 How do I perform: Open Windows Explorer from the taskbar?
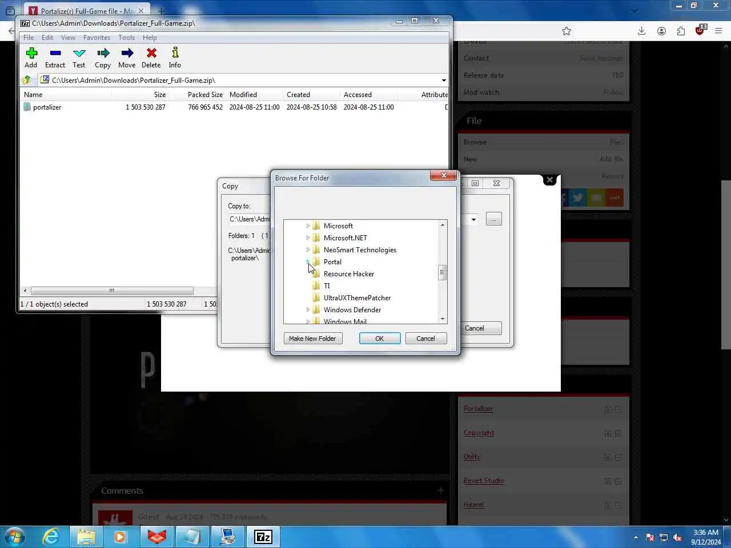(x=86, y=537)
